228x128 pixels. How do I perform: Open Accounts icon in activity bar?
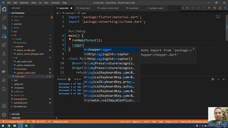pyautogui.click(x=4, y=106)
